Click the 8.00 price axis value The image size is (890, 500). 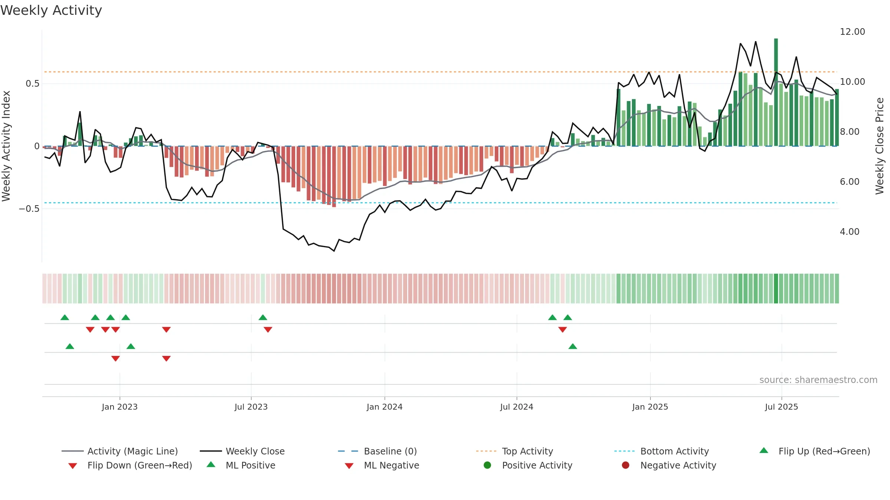[850, 132]
